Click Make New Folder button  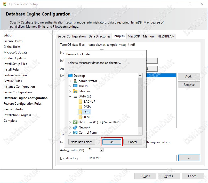pyautogui.click(x=81, y=142)
